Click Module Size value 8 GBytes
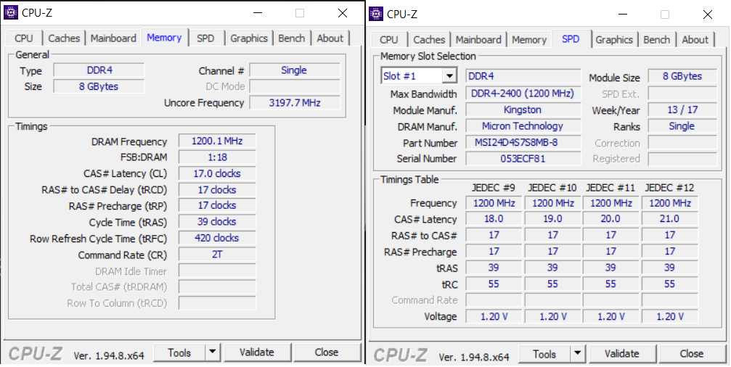Viewport: 731px width, 367px height. 682,76
